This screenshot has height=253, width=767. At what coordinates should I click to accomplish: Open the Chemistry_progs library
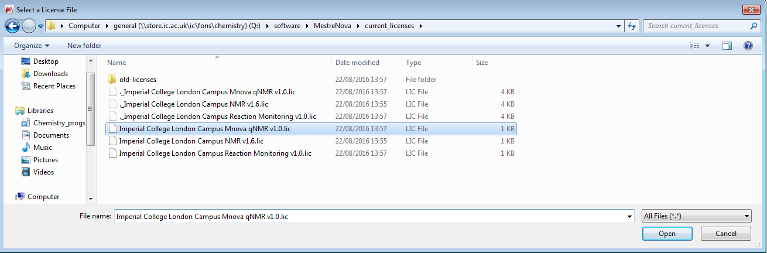click(59, 123)
